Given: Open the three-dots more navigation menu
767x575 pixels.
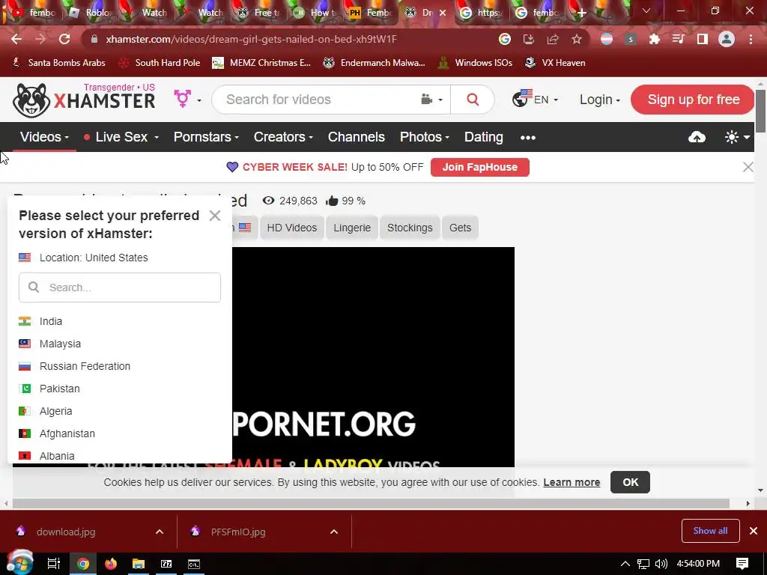Looking at the screenshot, I should point(528,138).
